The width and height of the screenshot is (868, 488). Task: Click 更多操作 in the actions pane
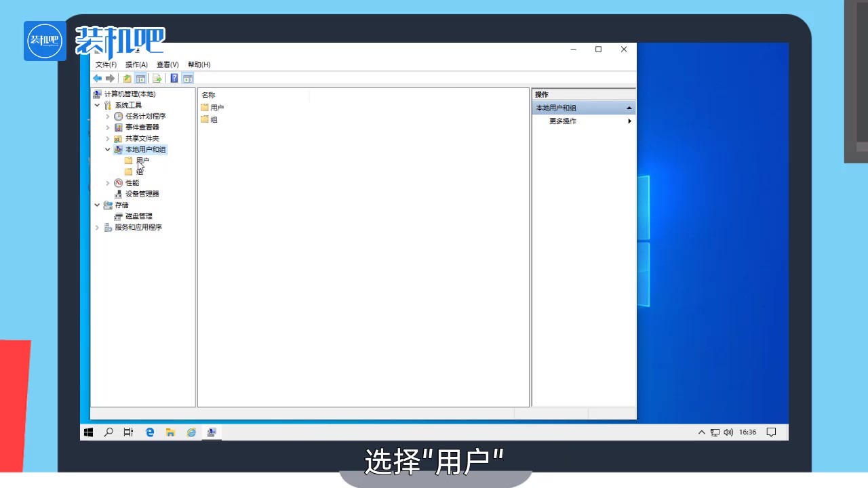point(562,121)
